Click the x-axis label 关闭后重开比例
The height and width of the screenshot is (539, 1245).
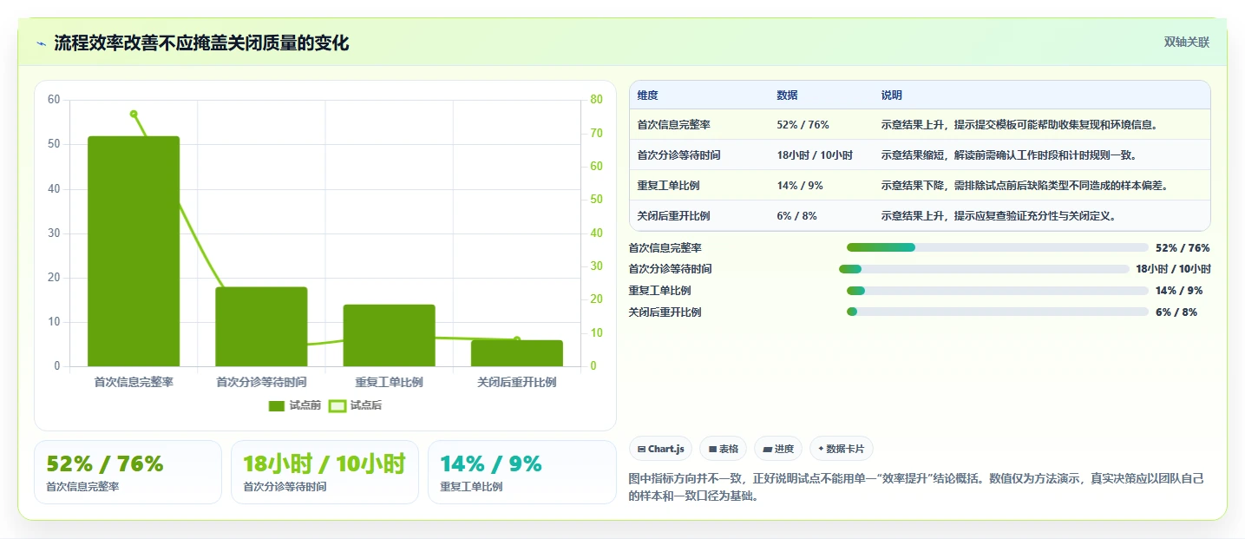point(517,382)
